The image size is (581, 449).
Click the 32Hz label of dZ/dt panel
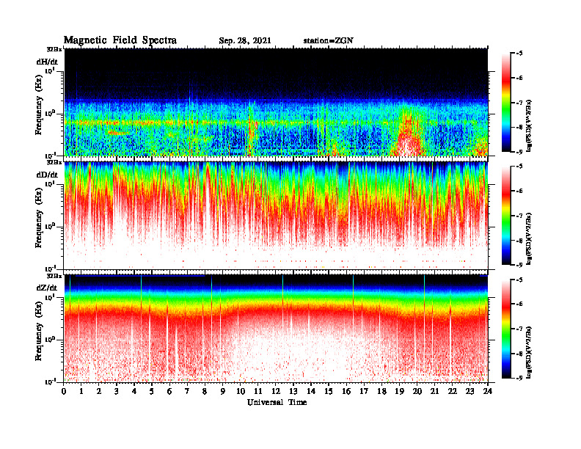point(54,276)
